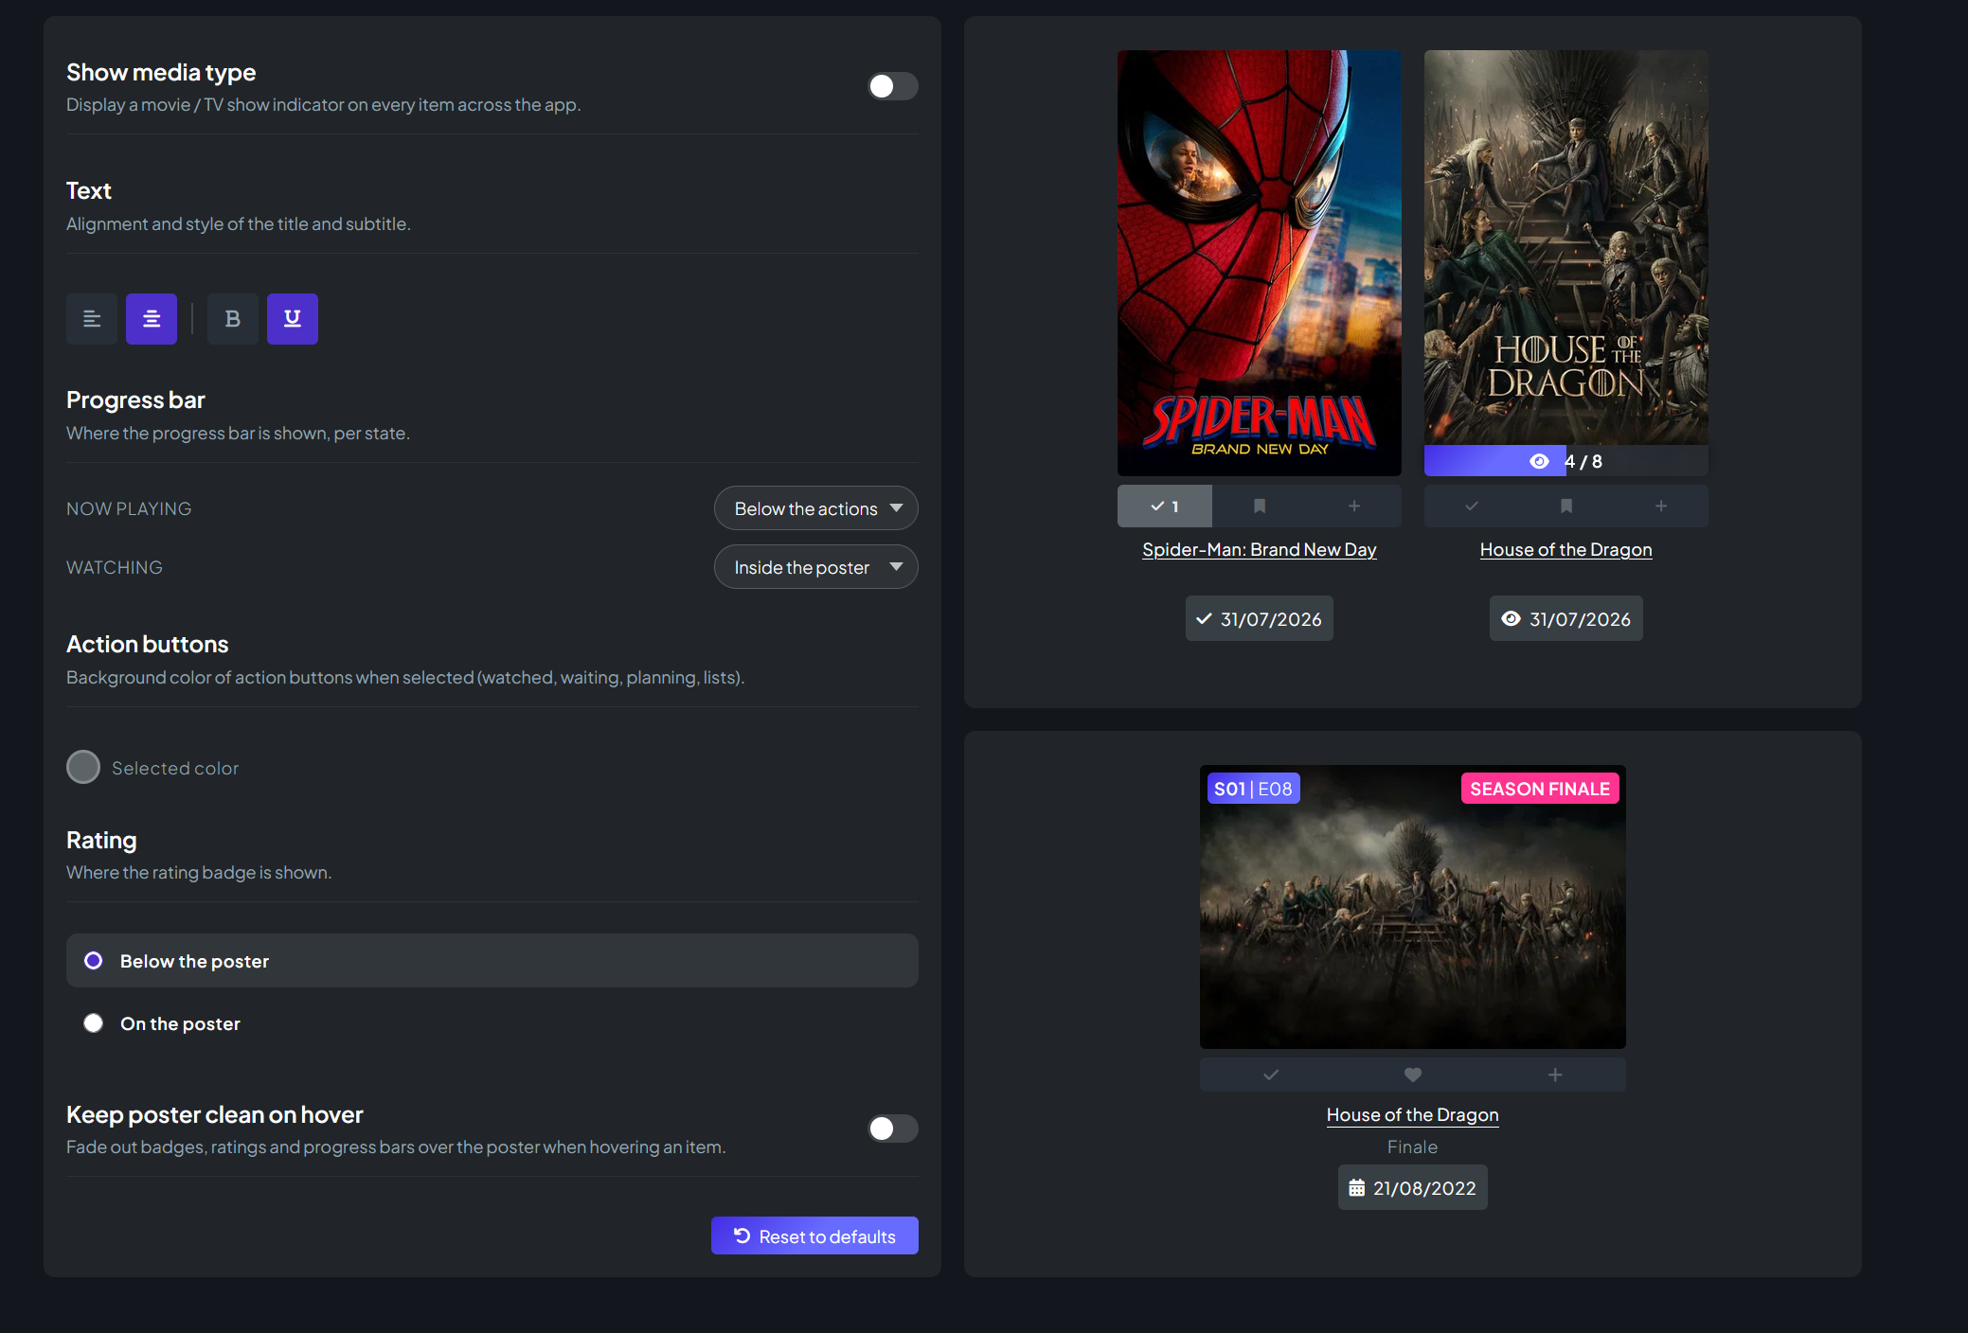Mark House of the Dragon poster watched
The width and height of the screenshot is (1968, 1333).
click(x=1472, y=507)
